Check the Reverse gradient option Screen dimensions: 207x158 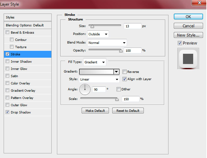pyautogui.click(x=124, y=72)
